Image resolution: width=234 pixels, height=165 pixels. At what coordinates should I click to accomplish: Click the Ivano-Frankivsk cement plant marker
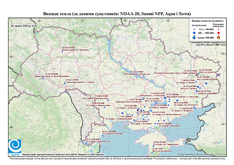click(x=43, y=78)
